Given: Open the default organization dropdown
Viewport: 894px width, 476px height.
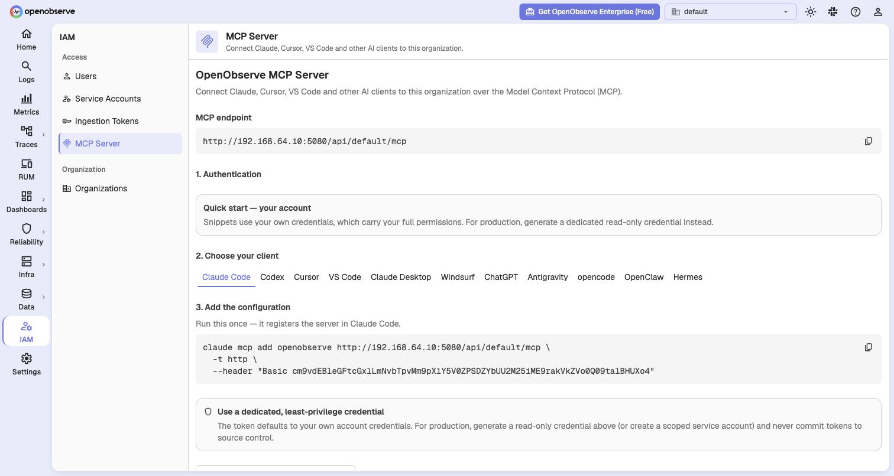Looking at the screenshot, I should pyautogui.click(x=730, y=12).
